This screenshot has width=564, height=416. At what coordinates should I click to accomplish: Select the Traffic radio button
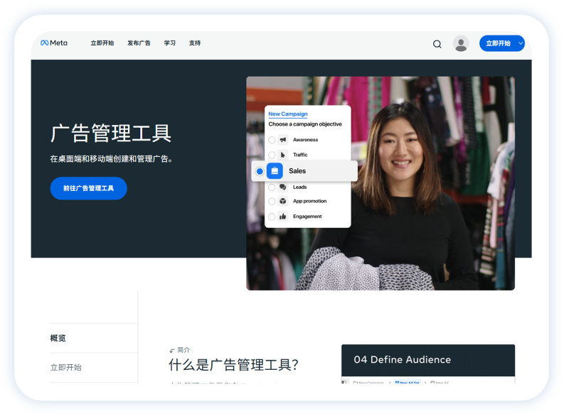point(272,155)
